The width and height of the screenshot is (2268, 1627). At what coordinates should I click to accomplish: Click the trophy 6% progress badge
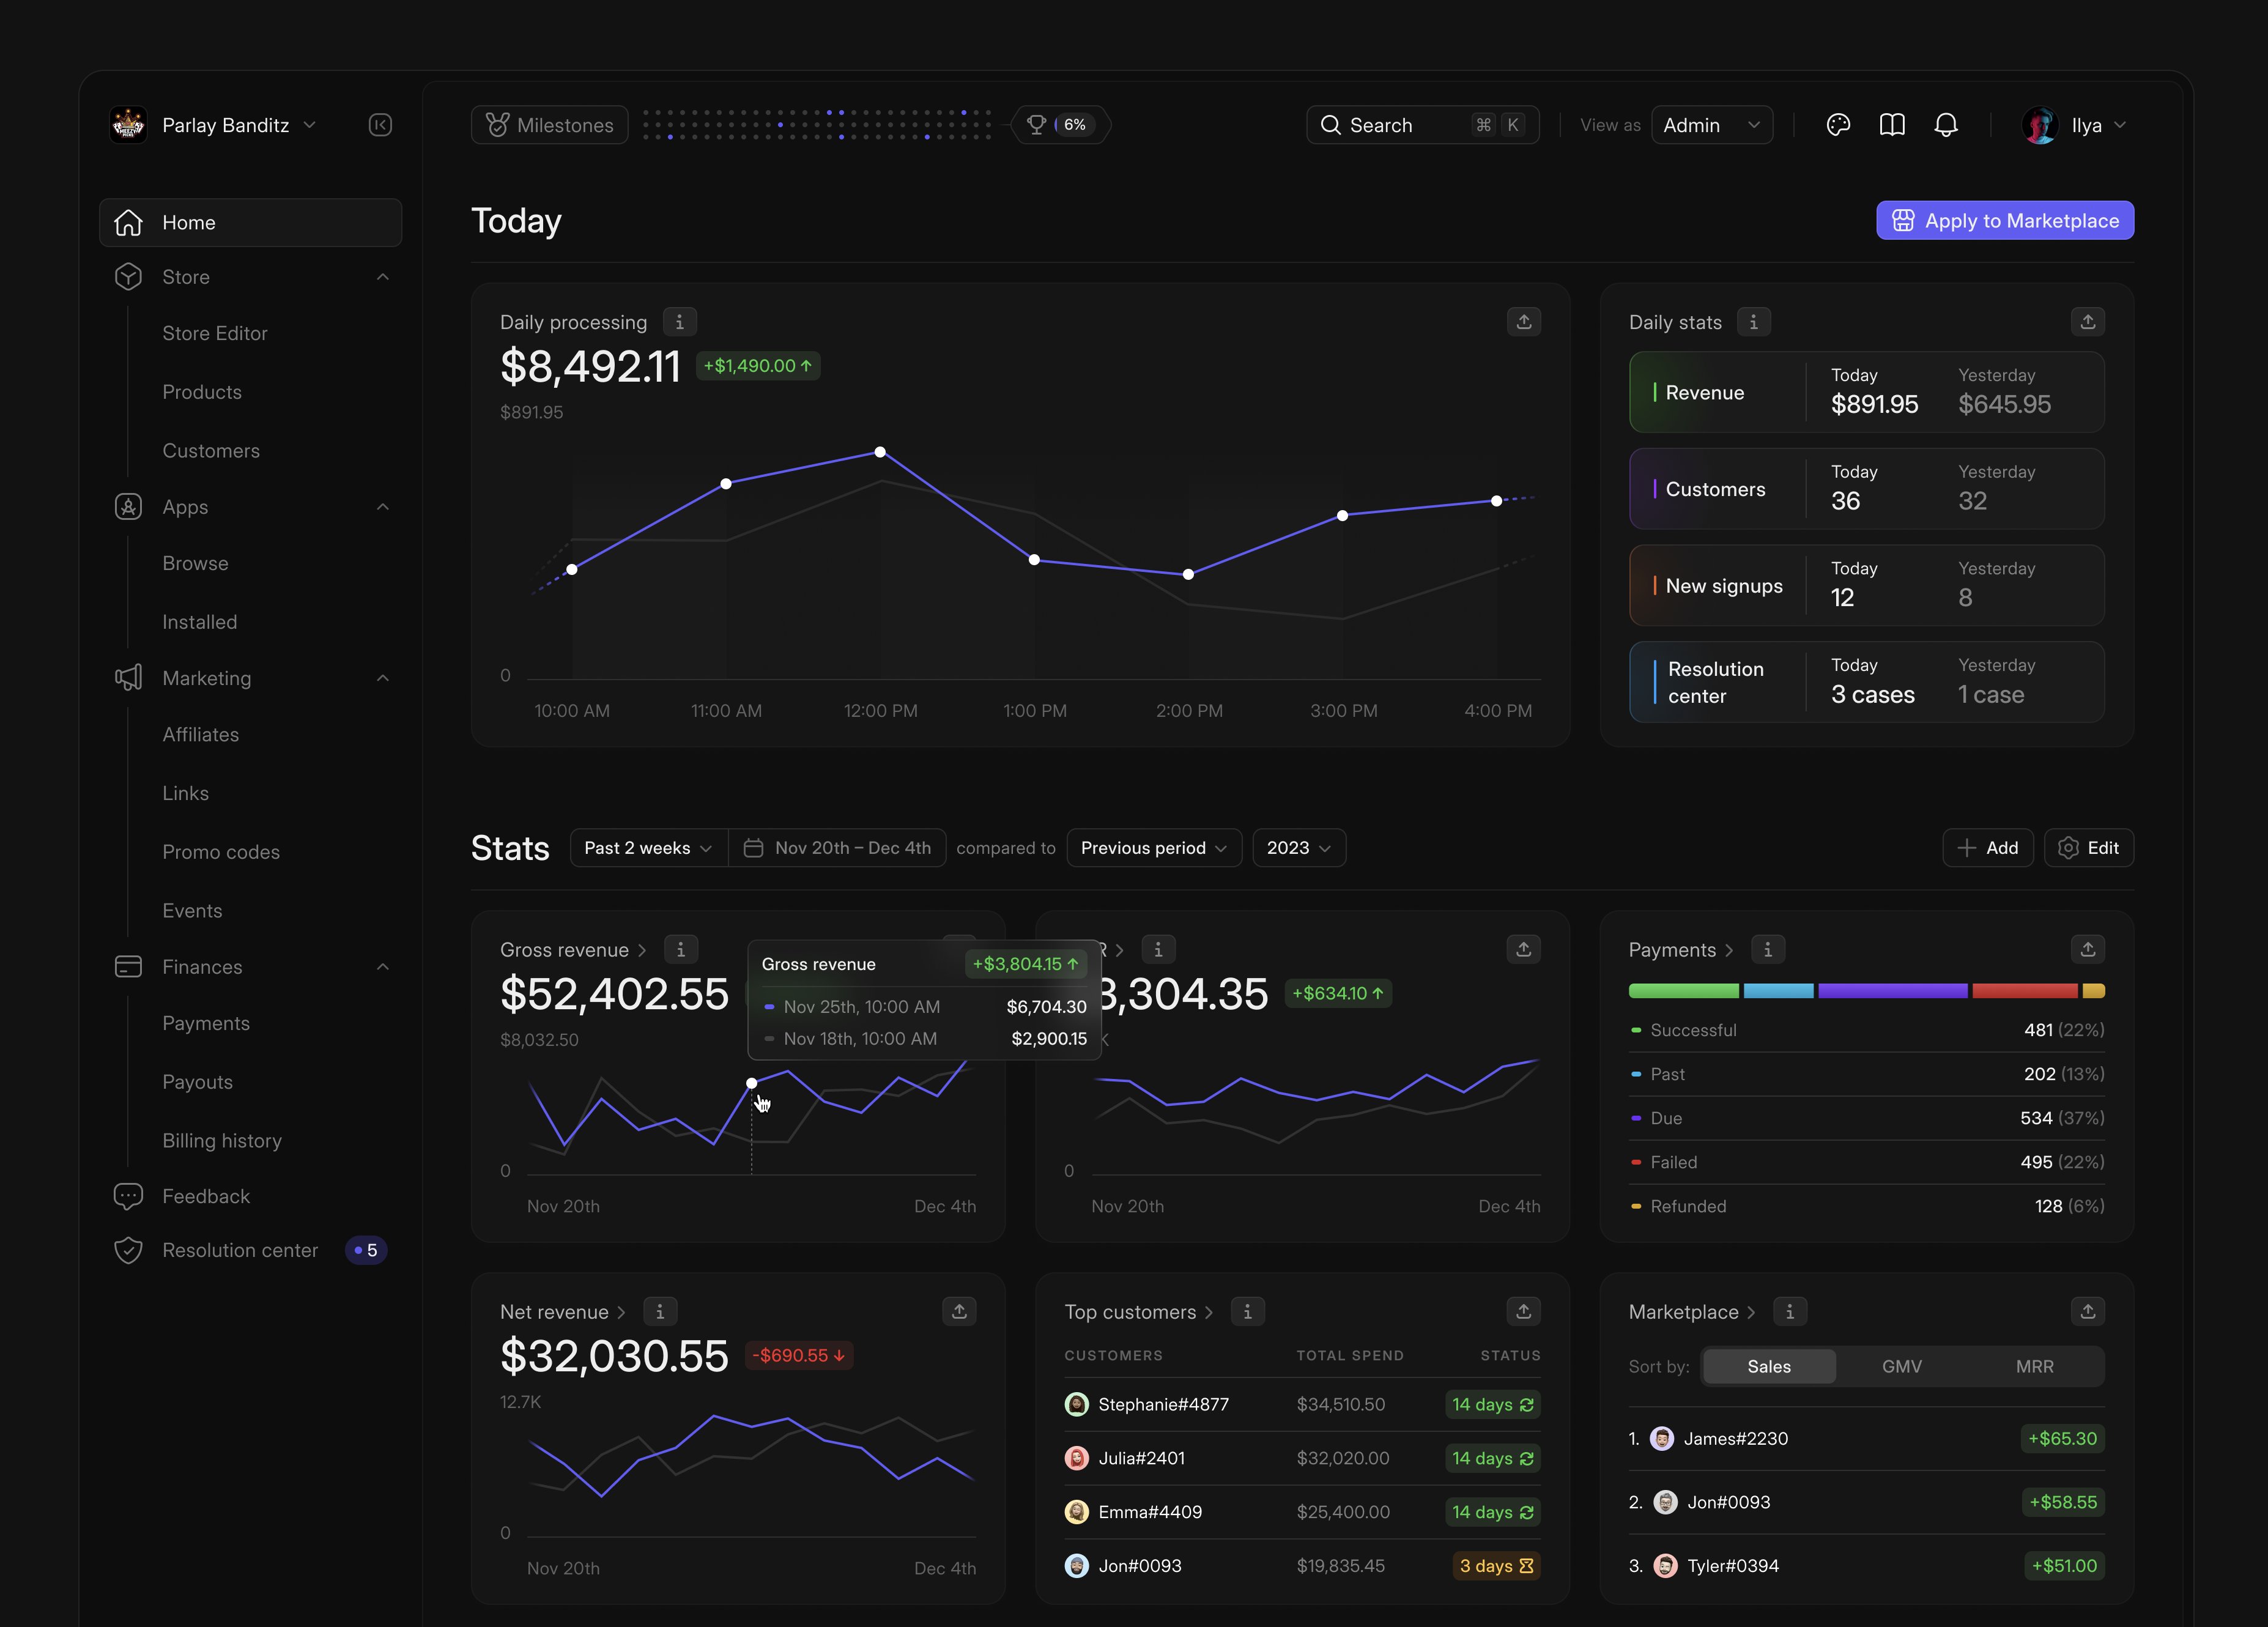pyautogui.click(x=1061, y=125)
